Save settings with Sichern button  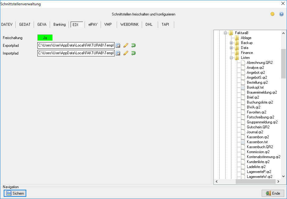(x=15, y=193)
